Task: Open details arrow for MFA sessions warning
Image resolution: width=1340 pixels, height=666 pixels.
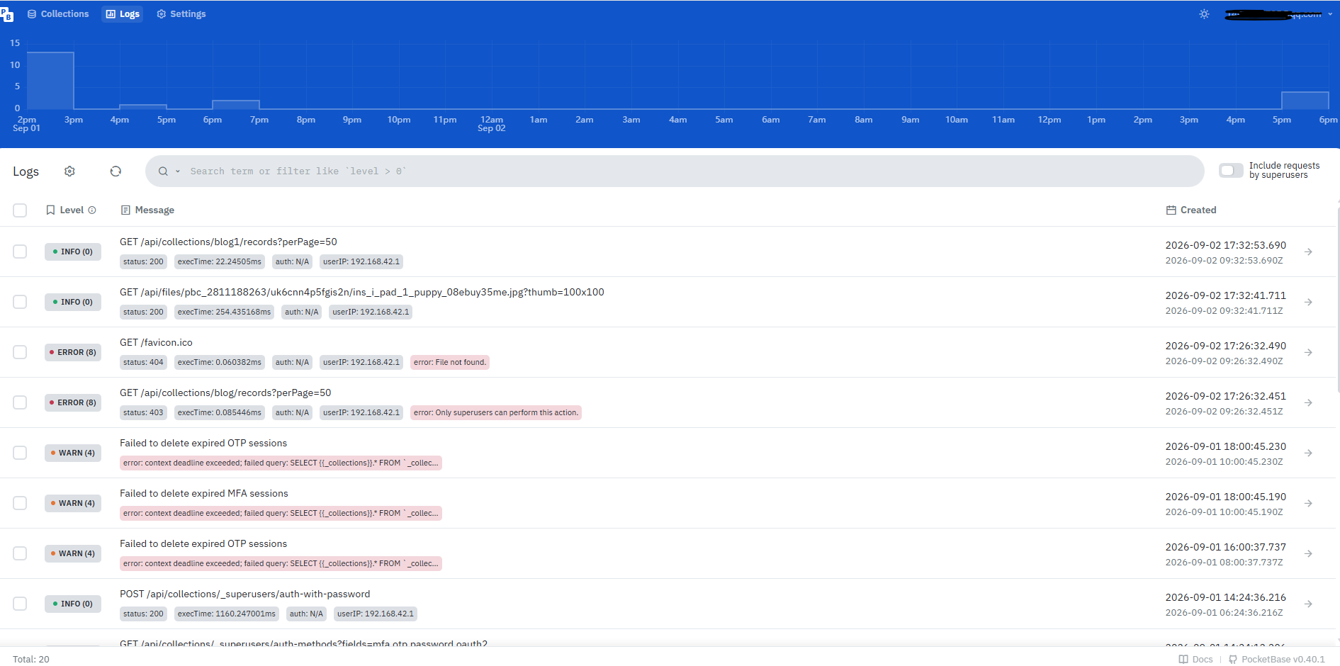Action: (1308, 504)
